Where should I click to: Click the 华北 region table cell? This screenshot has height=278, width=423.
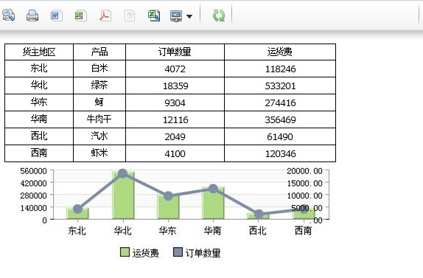click(39, 86)
